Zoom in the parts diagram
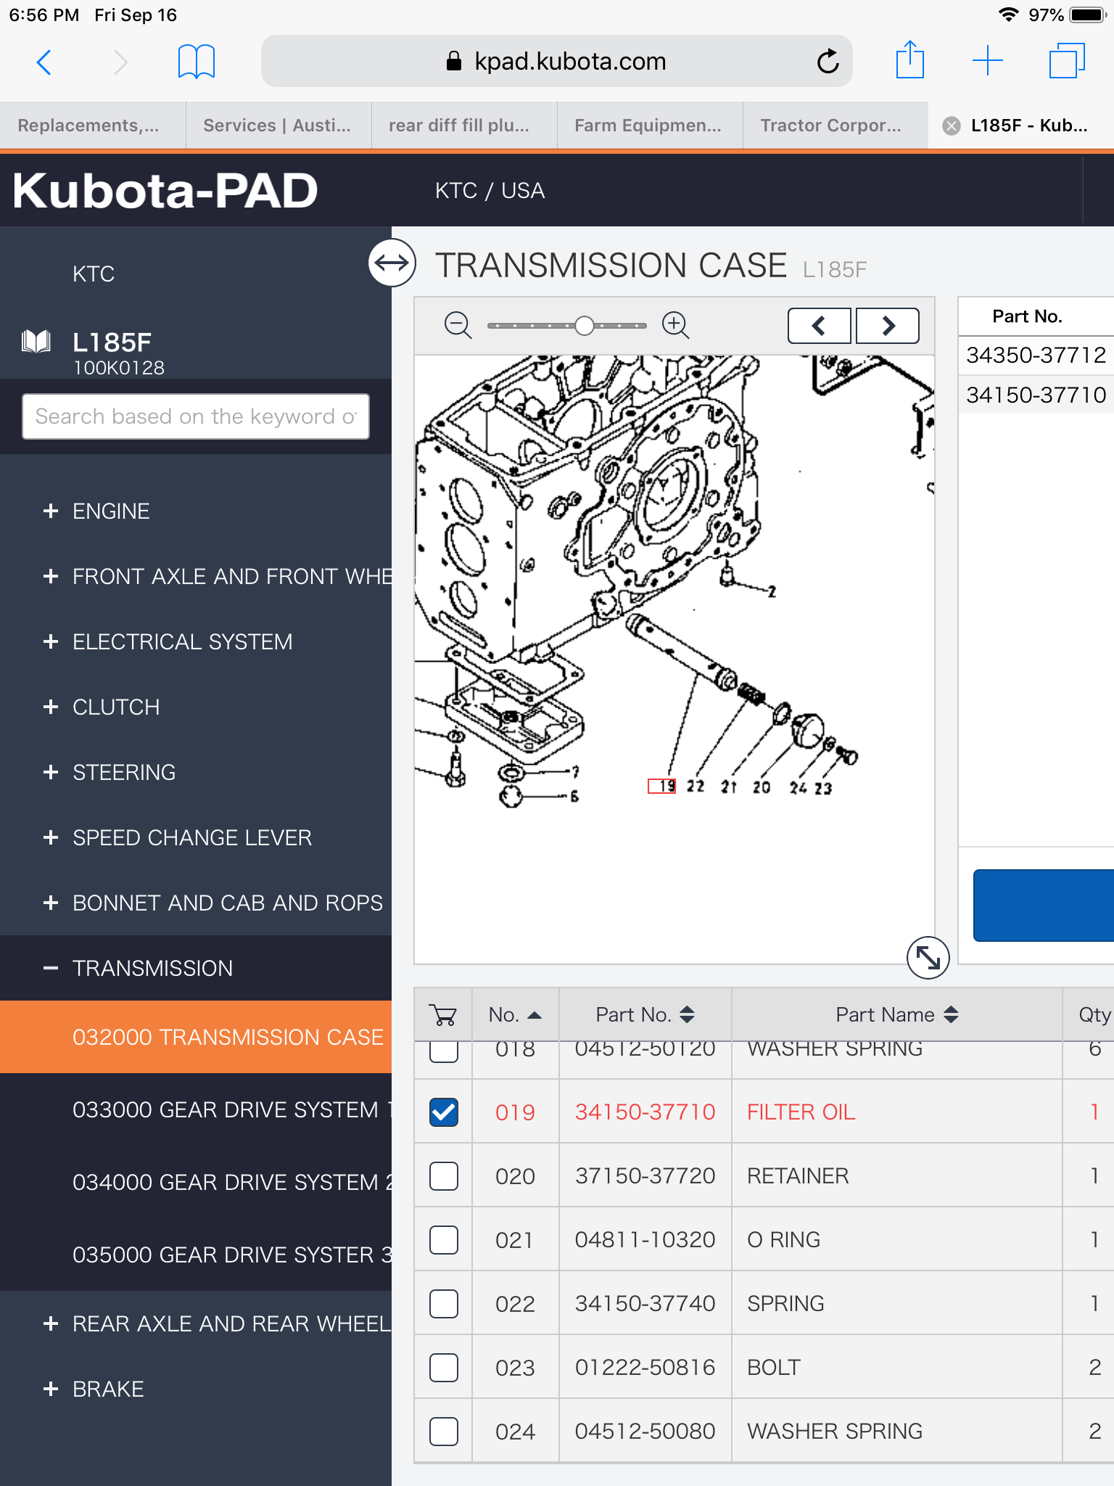Viewport: 1114px width, 1486px height. pyautogui.click(x=675, y=325)
